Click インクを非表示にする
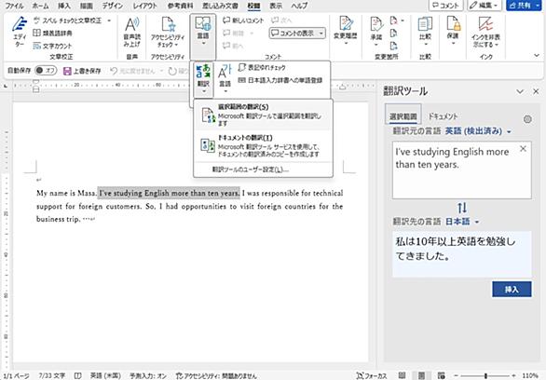 click(485, 32)
